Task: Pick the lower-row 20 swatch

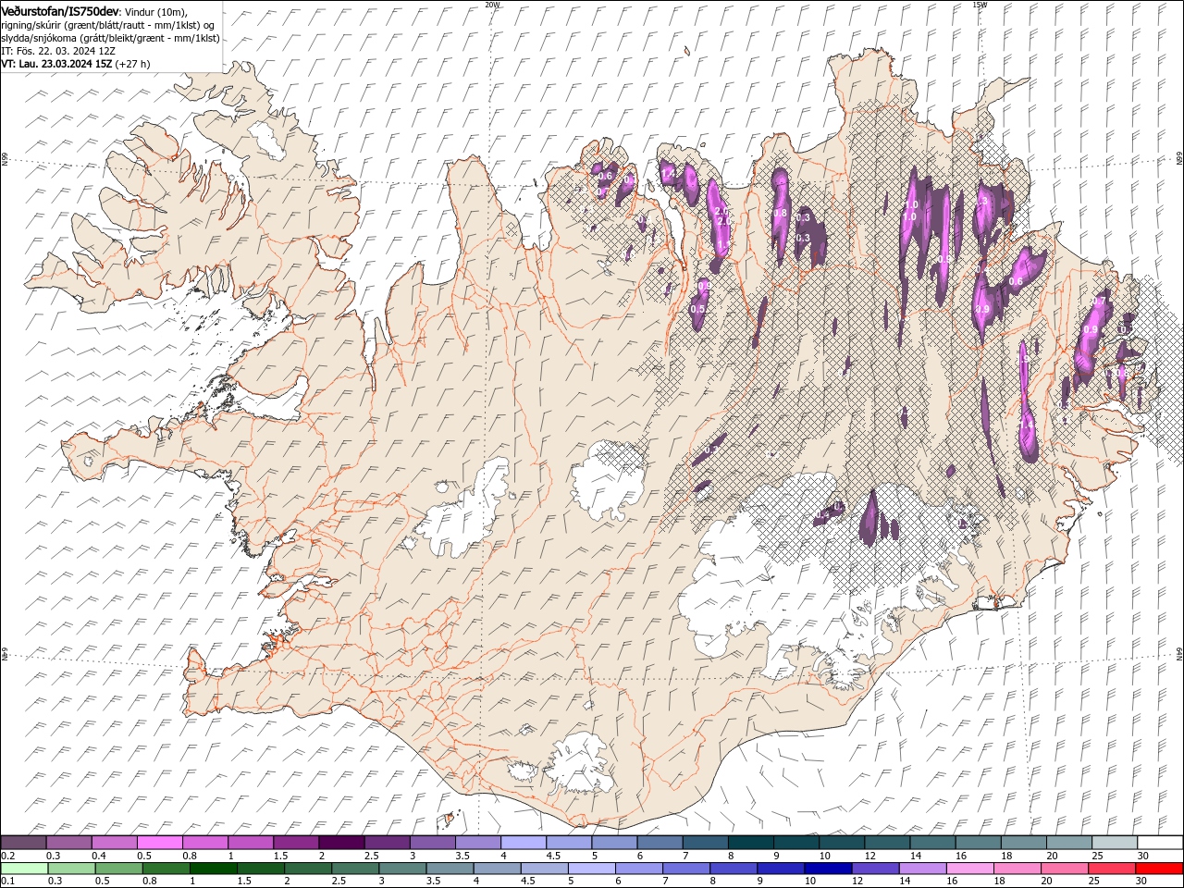Action: click(x=1063, y=869)
